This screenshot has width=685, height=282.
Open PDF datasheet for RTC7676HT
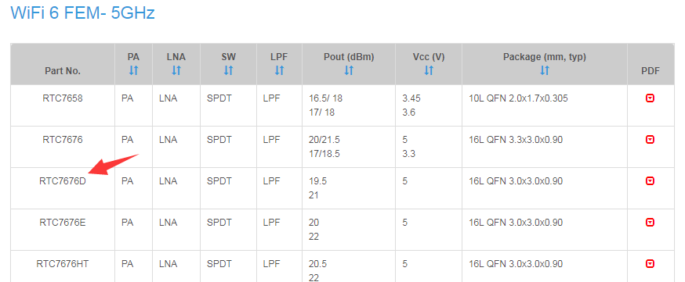(650, 264)
